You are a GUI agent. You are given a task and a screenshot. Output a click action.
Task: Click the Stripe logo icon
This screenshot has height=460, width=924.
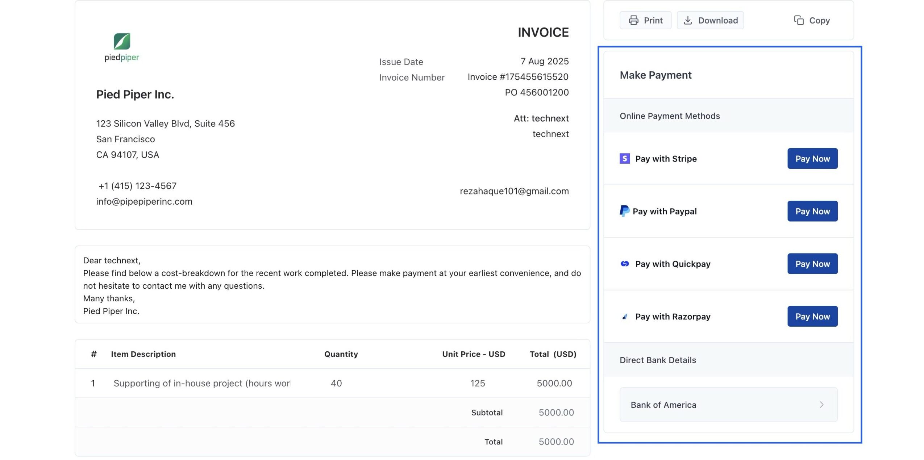(624, 159)
